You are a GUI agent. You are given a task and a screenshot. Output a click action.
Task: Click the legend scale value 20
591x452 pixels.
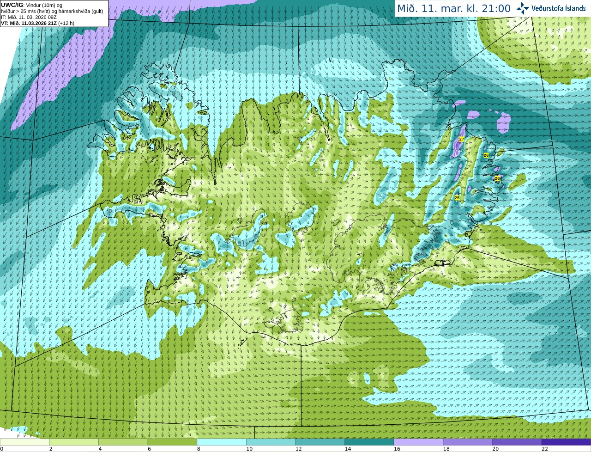[495, 449]
